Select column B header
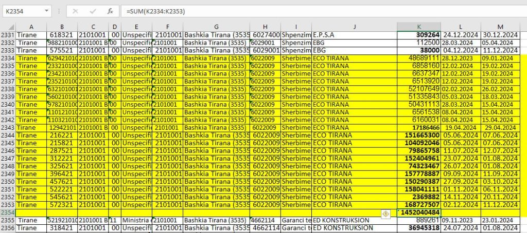This screenshot has width=527, height=233. click(x=62, y=27)
